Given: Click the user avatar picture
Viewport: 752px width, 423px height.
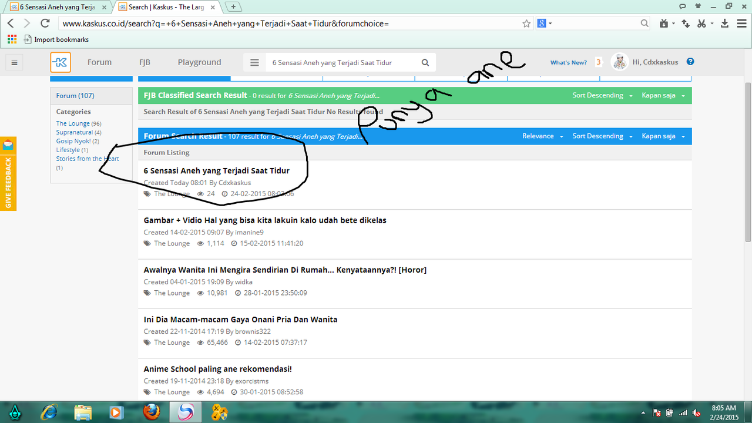Looking at the screenshot, I should pos(619,62).
